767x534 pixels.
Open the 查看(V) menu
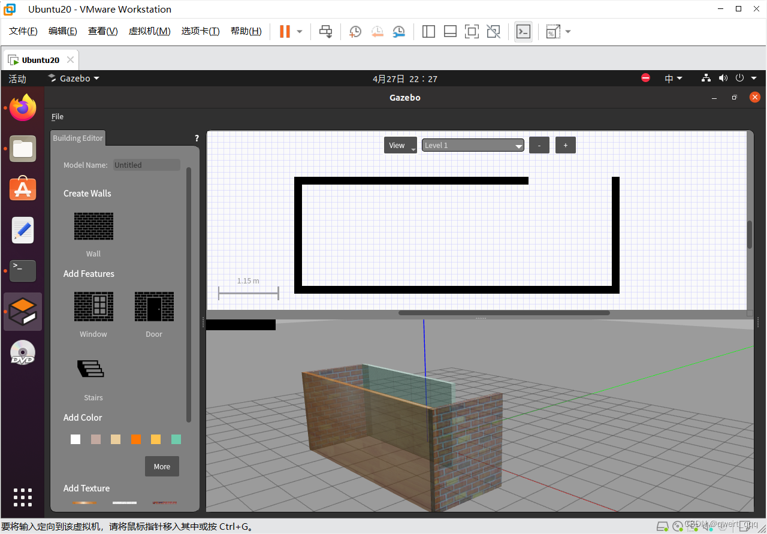(x=103, y=31)
